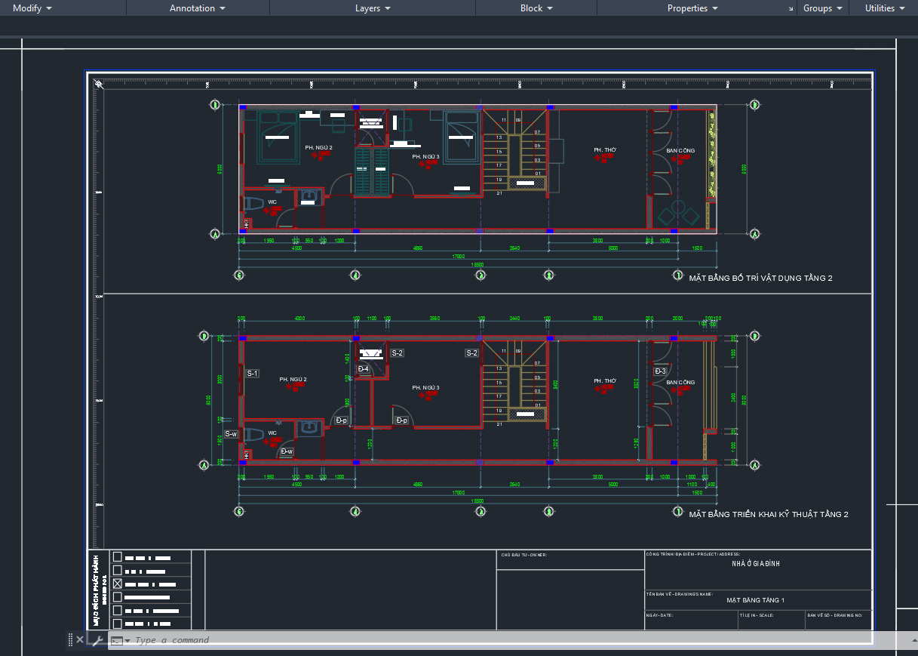Image resolution: width=918 pixels, height=656 pixels.
Task: Click the topmost empty checkbox in title block
Action: 117,557
